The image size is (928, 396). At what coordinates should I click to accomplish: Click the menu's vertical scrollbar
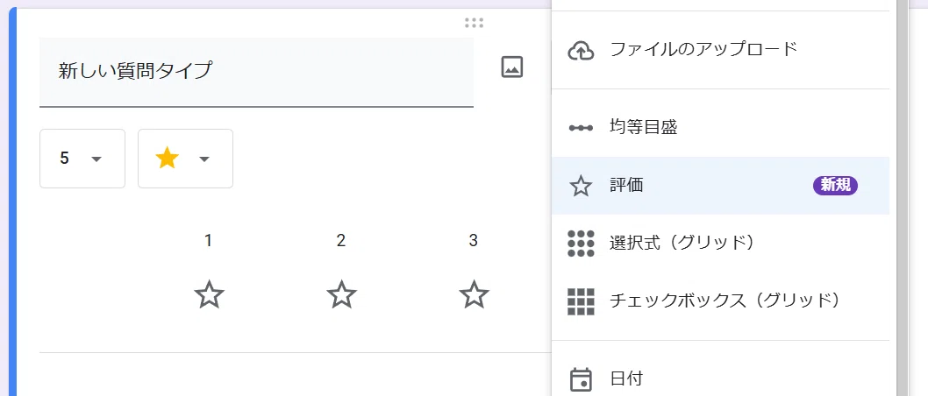pos(902,198)
